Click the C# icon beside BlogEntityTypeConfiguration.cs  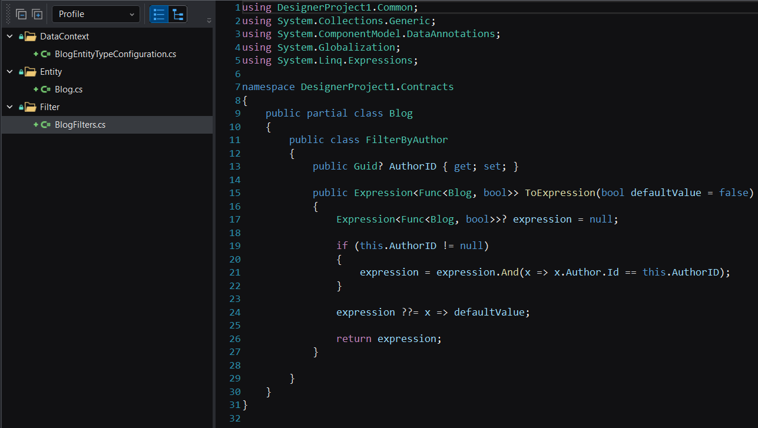45,54
